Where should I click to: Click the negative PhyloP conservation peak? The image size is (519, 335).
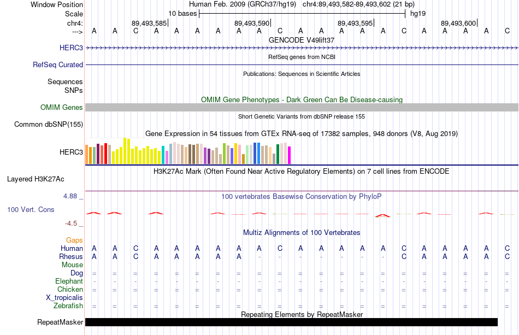click(x=382, y=216)
